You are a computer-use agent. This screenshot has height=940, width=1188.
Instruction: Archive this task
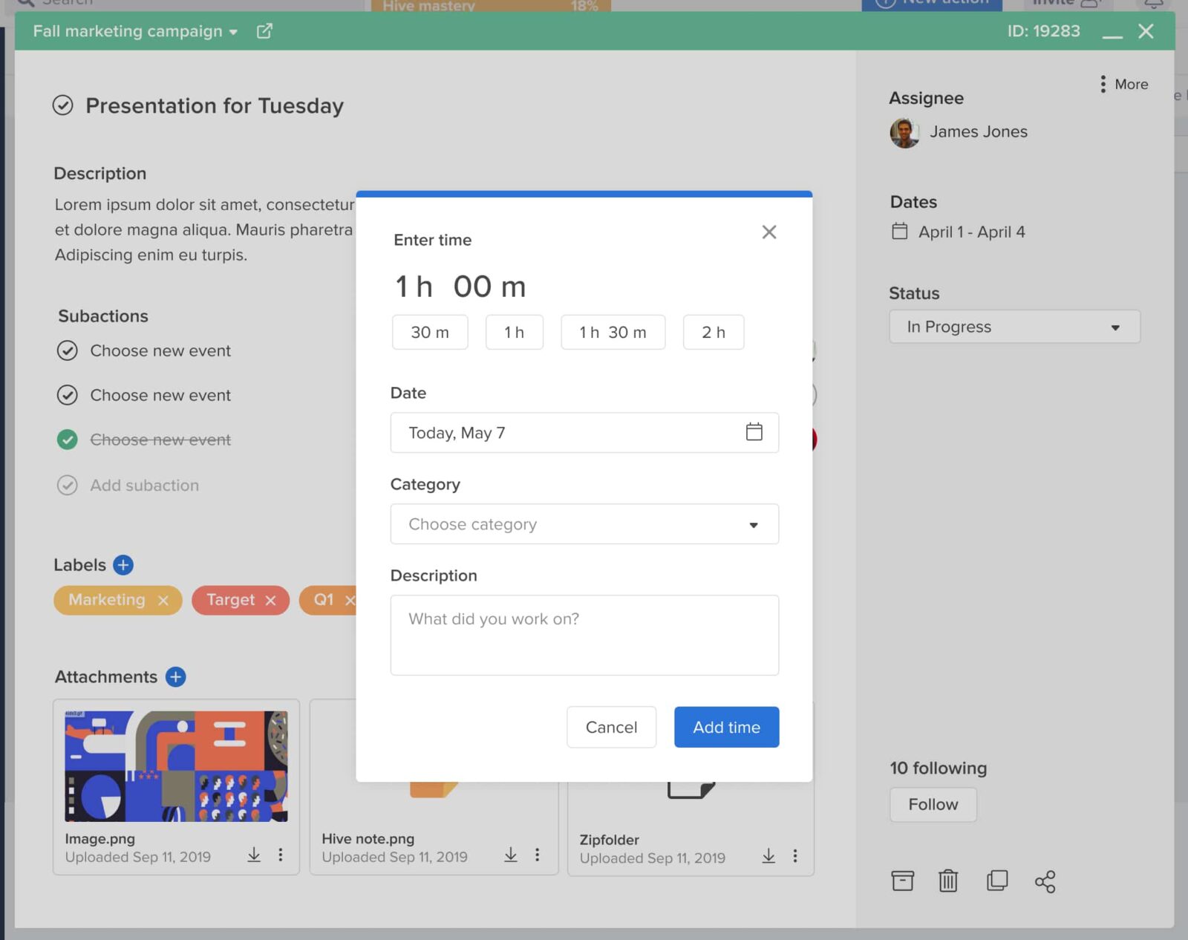[x=901, y=881]
